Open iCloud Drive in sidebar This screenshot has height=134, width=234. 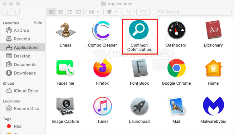22,91
